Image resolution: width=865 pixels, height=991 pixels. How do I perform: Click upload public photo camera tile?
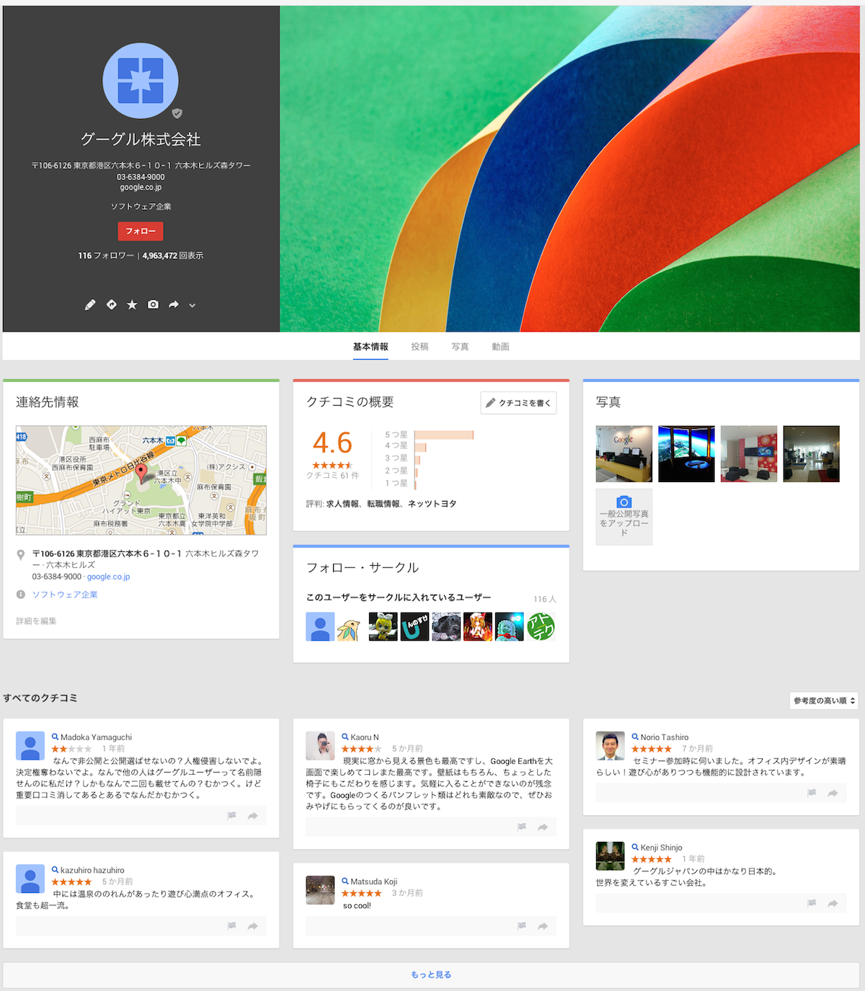624,517
